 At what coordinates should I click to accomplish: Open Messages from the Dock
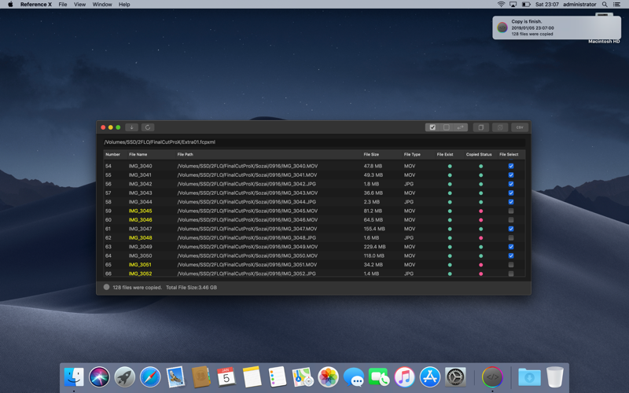pyautogui.click(x=353, y=377)
